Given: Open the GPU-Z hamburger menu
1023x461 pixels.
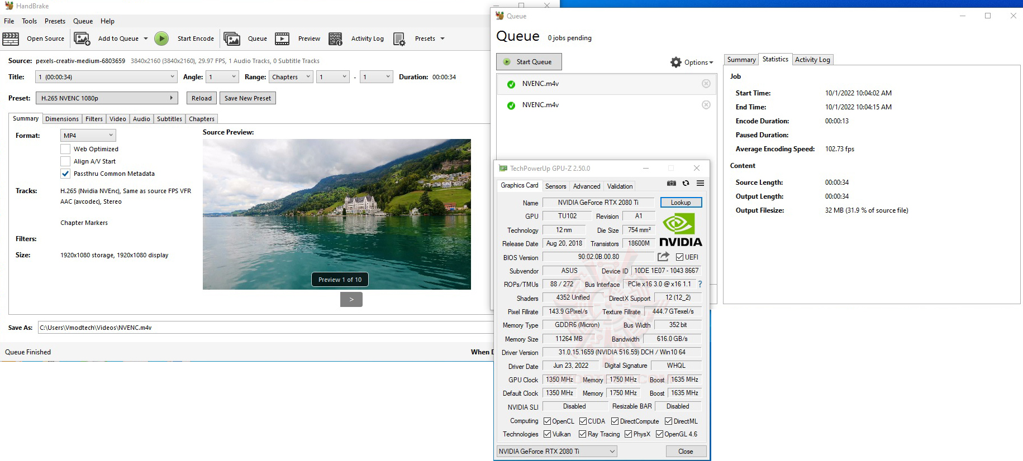Looking at the screenshot, I should (x=700, y=183).
